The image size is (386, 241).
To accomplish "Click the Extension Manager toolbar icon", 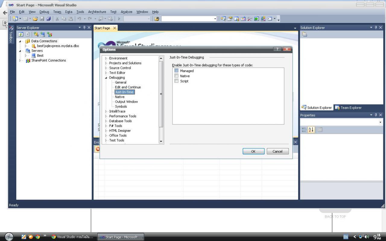I will tap(263, 19).
